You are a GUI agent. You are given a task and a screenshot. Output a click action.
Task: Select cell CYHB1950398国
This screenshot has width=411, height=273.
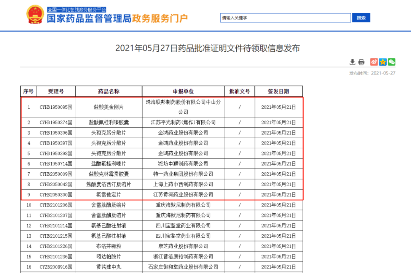[x=56, y=153]
